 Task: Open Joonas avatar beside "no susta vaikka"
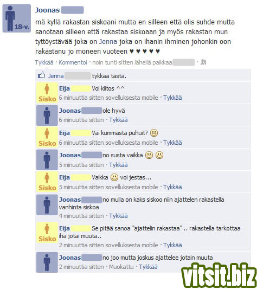click(x=47, y=160)
